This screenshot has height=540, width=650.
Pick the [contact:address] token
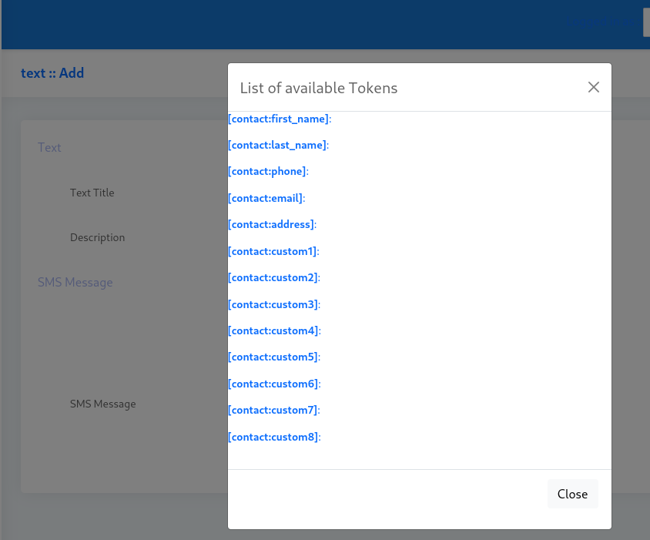click(272, 224)
